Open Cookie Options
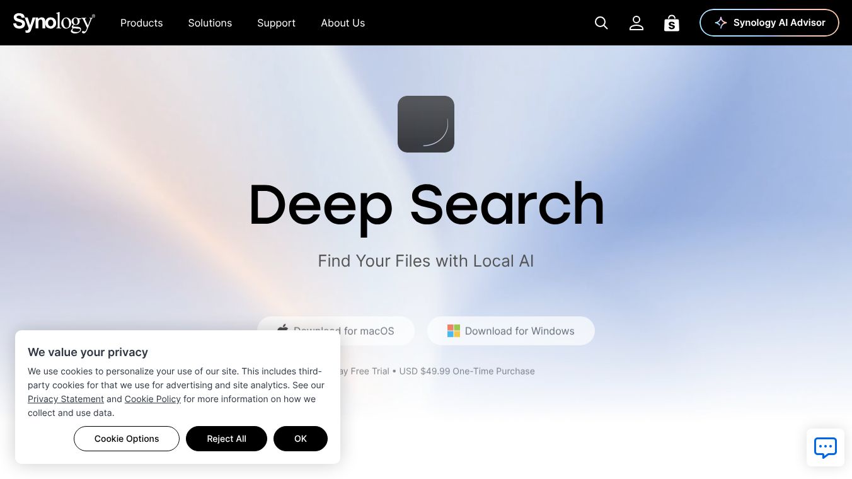The height and width of the screenshot is (479, 852). 127,439
